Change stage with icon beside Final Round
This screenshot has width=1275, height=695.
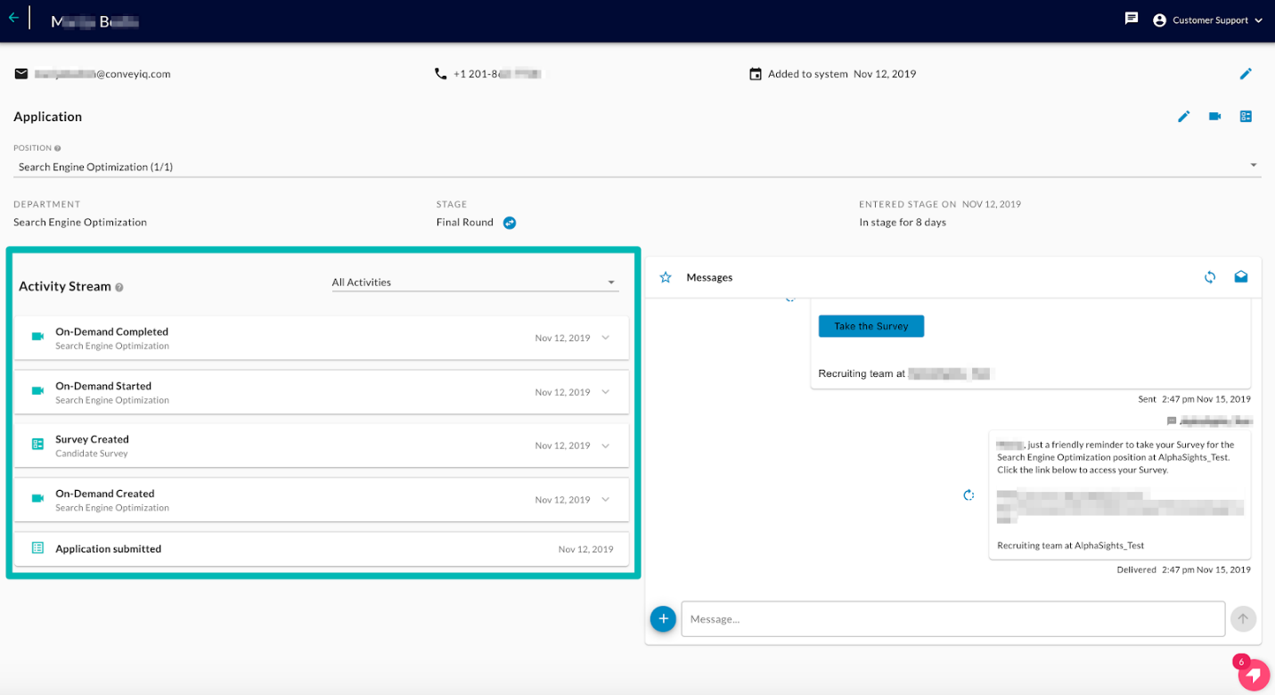510,223
